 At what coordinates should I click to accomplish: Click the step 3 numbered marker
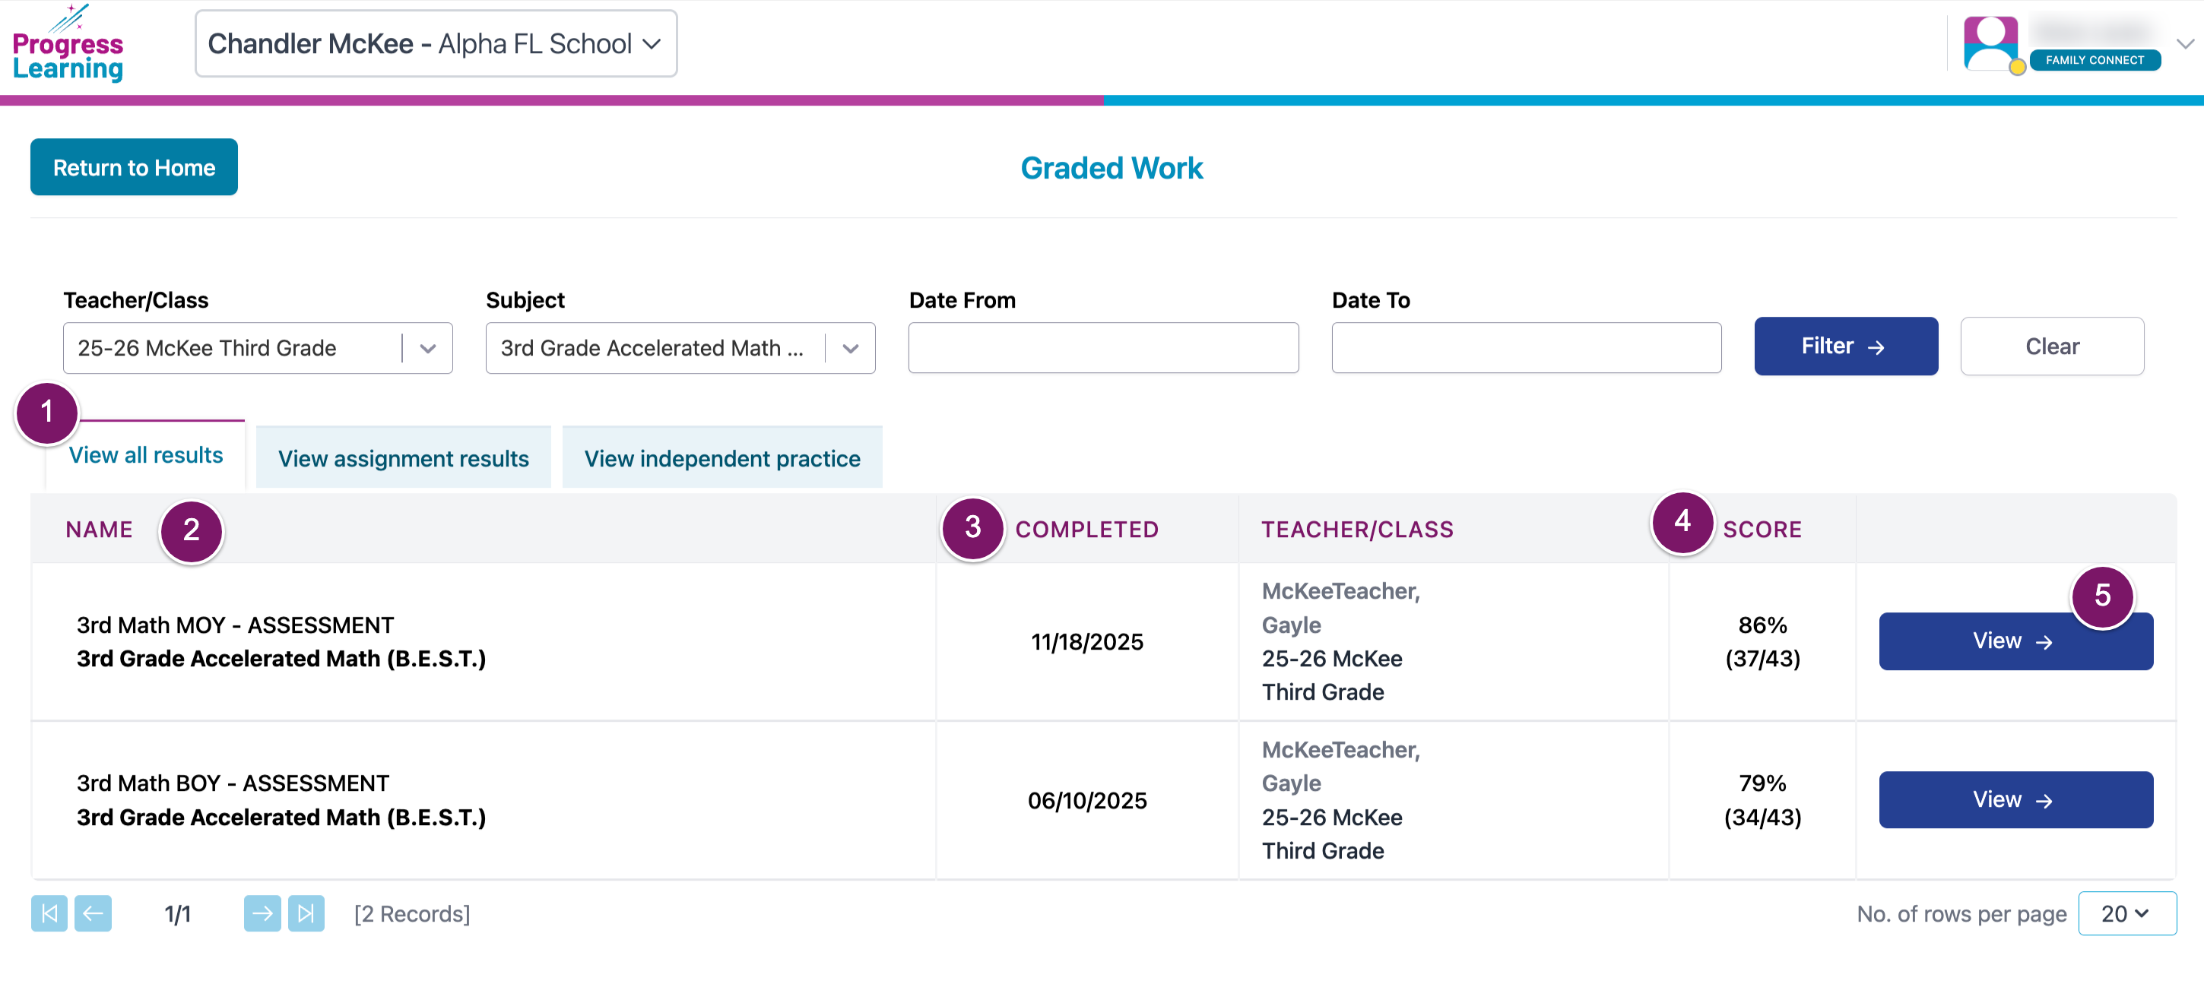tap(972, 528)
